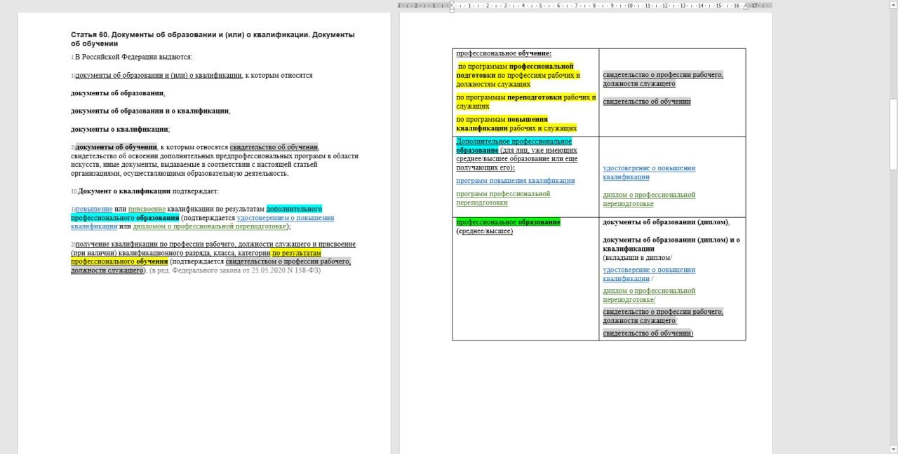
Task: Click the horizontal ruler at the 10 mark
Action: (630, 5)
